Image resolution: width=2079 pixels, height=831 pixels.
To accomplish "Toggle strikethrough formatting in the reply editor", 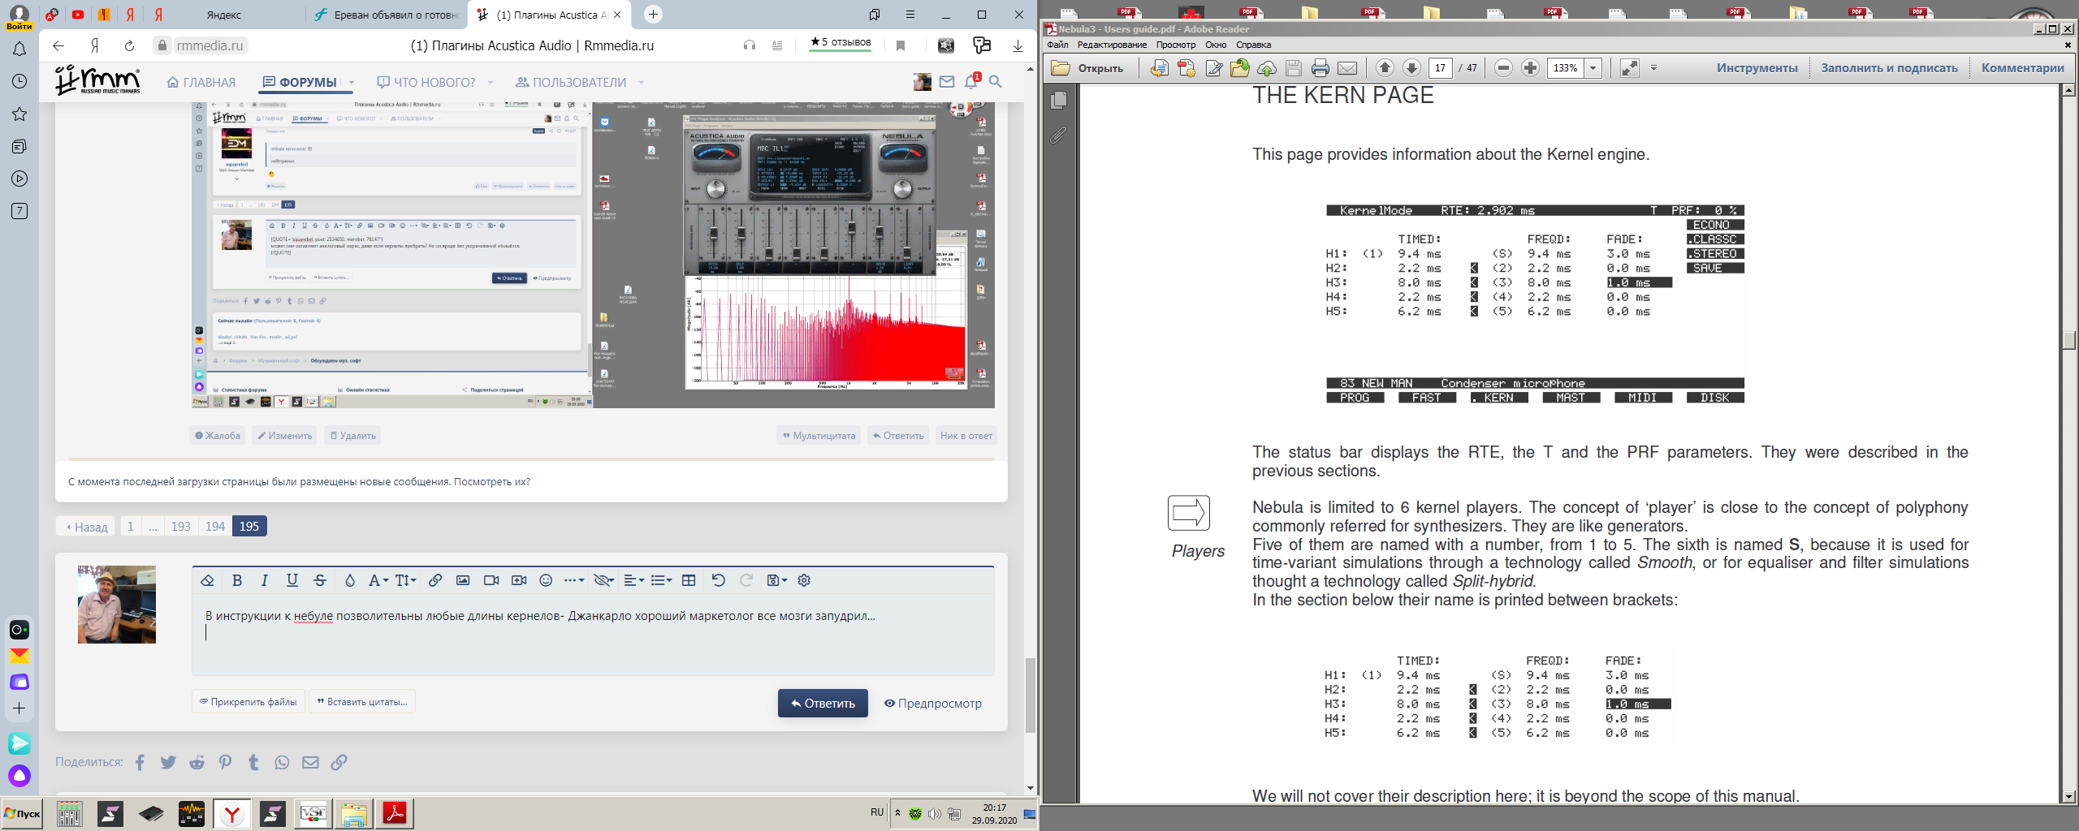I will tap(320, 580).
